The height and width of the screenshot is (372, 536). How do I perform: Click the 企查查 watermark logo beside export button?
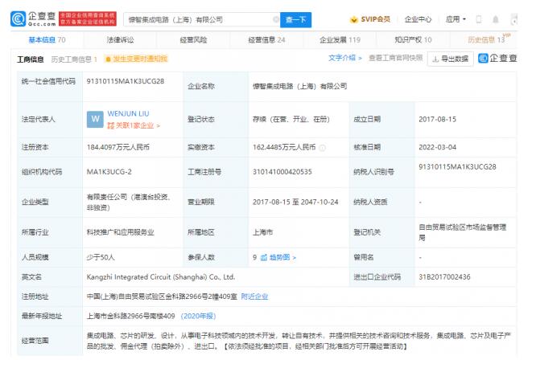[497, 59]
